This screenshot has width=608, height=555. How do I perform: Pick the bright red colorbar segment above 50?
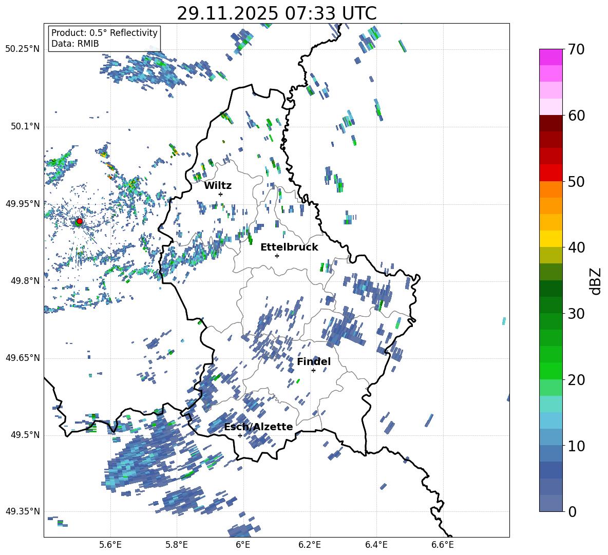pos(551,173)
